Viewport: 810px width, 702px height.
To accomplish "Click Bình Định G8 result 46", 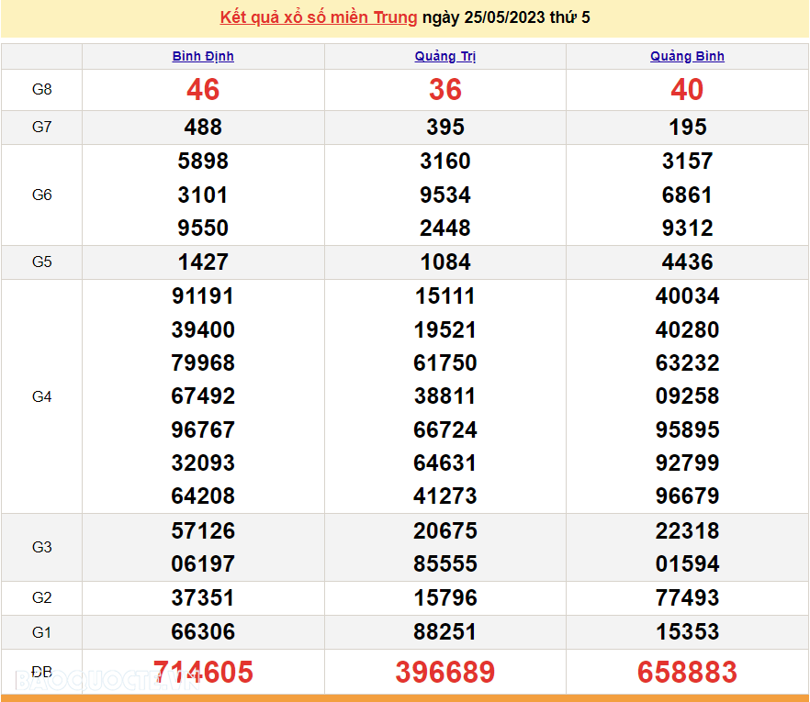I will pyautogui.click(x=202, y=89).
